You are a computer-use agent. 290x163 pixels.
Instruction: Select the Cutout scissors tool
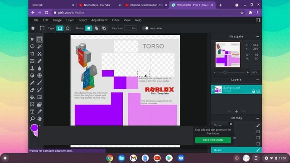click(39, 54)
